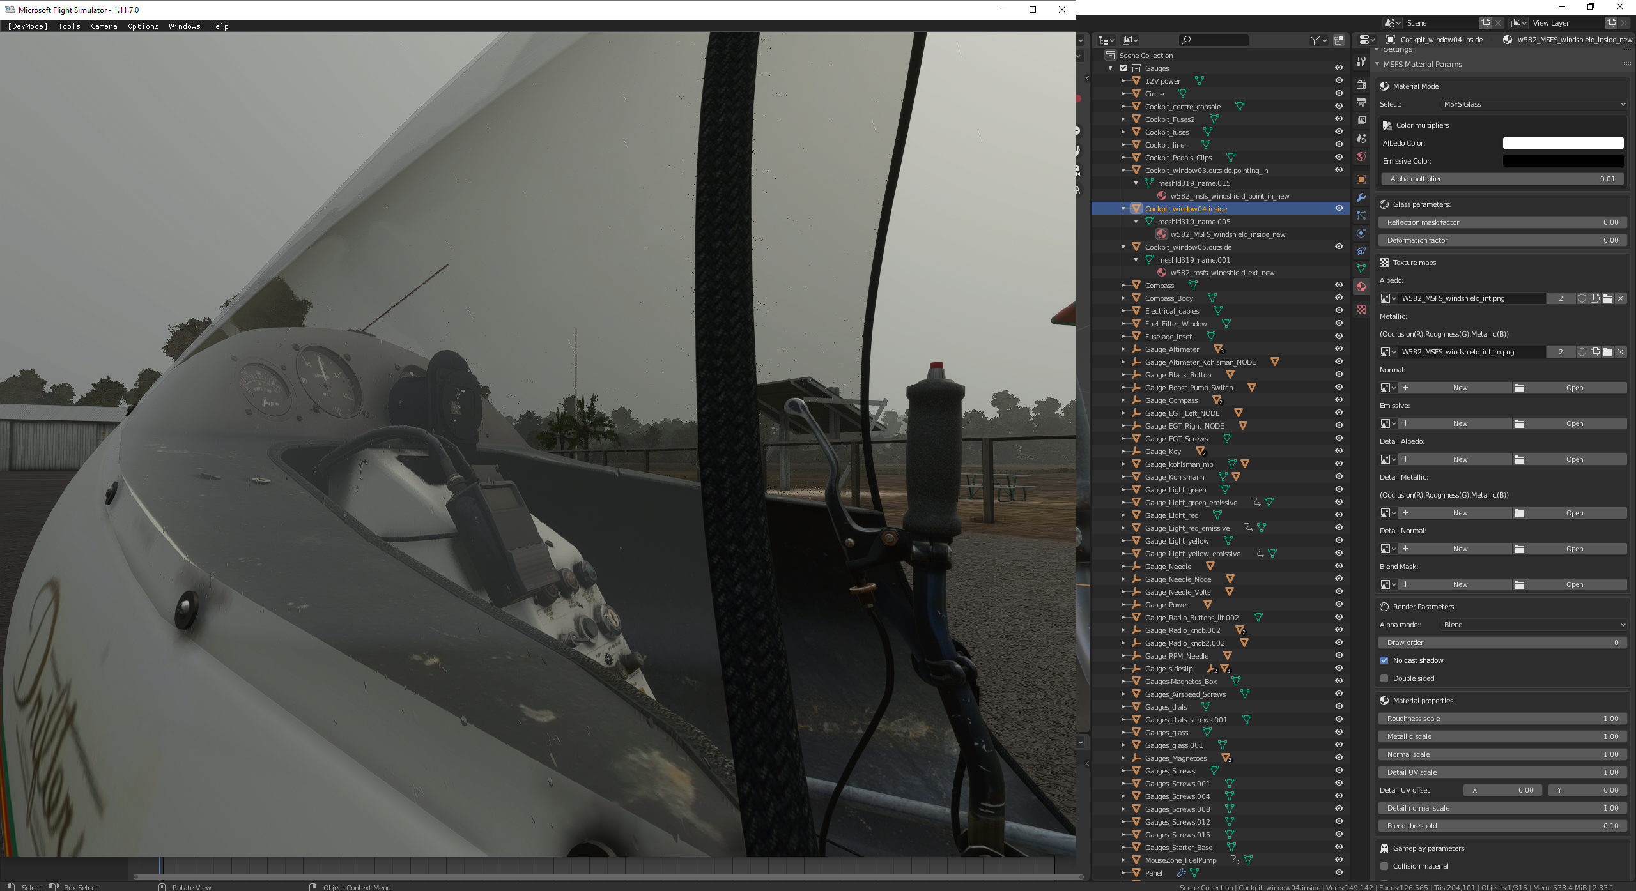Image resolution: width=1636 pixels, height=891 pixels.
Task: Click New for the Normal texture
Action: pos(1455,388)
